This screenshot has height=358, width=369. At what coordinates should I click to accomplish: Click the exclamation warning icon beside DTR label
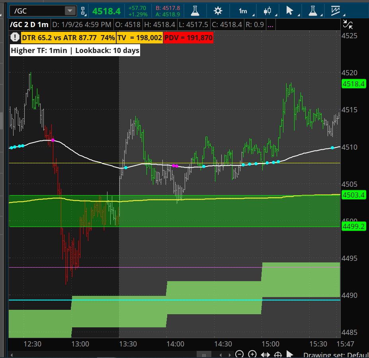click(x=15, y=38)
